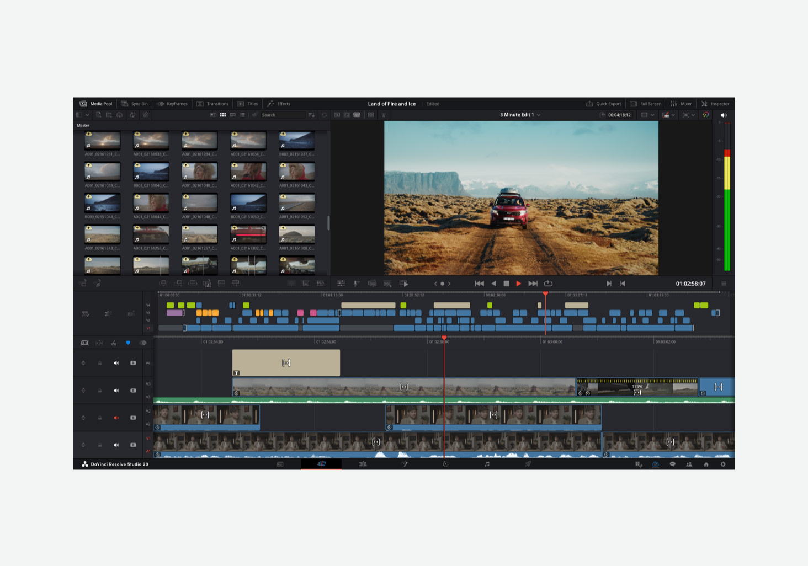The width and height of the screenshot is (808, 566).
Task: Click the Full Screen button
Action: click(646, 104)
